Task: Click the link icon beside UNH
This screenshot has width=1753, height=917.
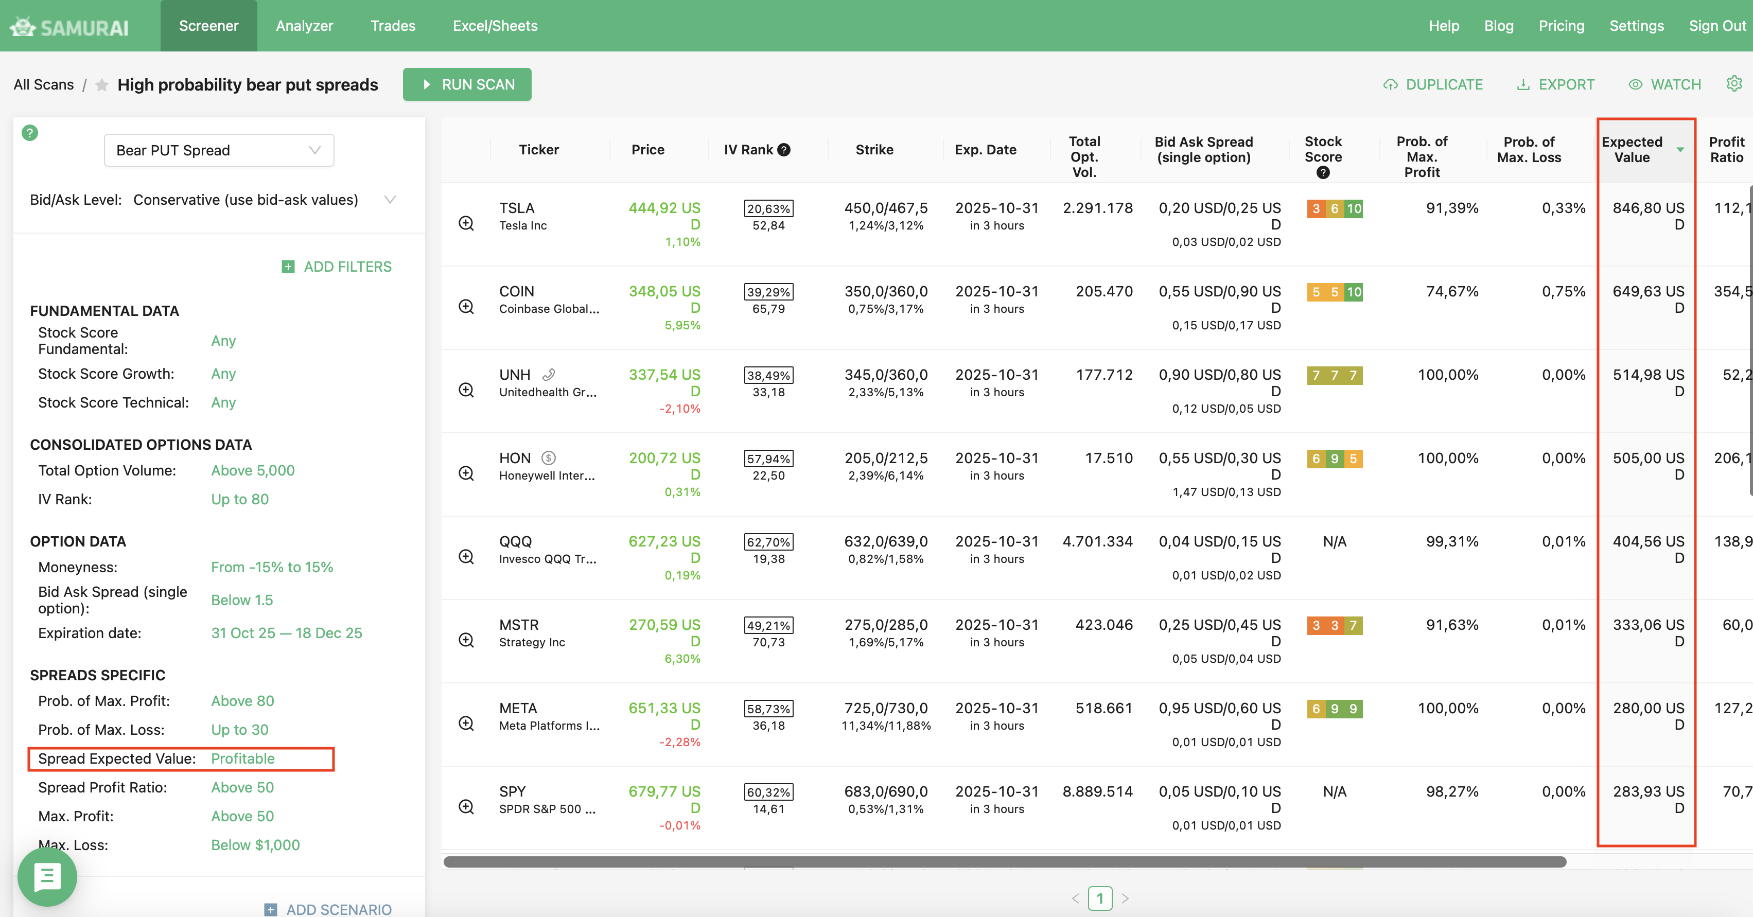Action: [549, 375]
